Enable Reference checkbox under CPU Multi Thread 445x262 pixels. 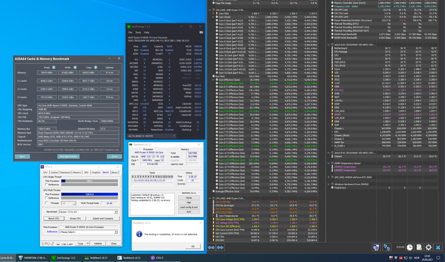coord(47,198)
